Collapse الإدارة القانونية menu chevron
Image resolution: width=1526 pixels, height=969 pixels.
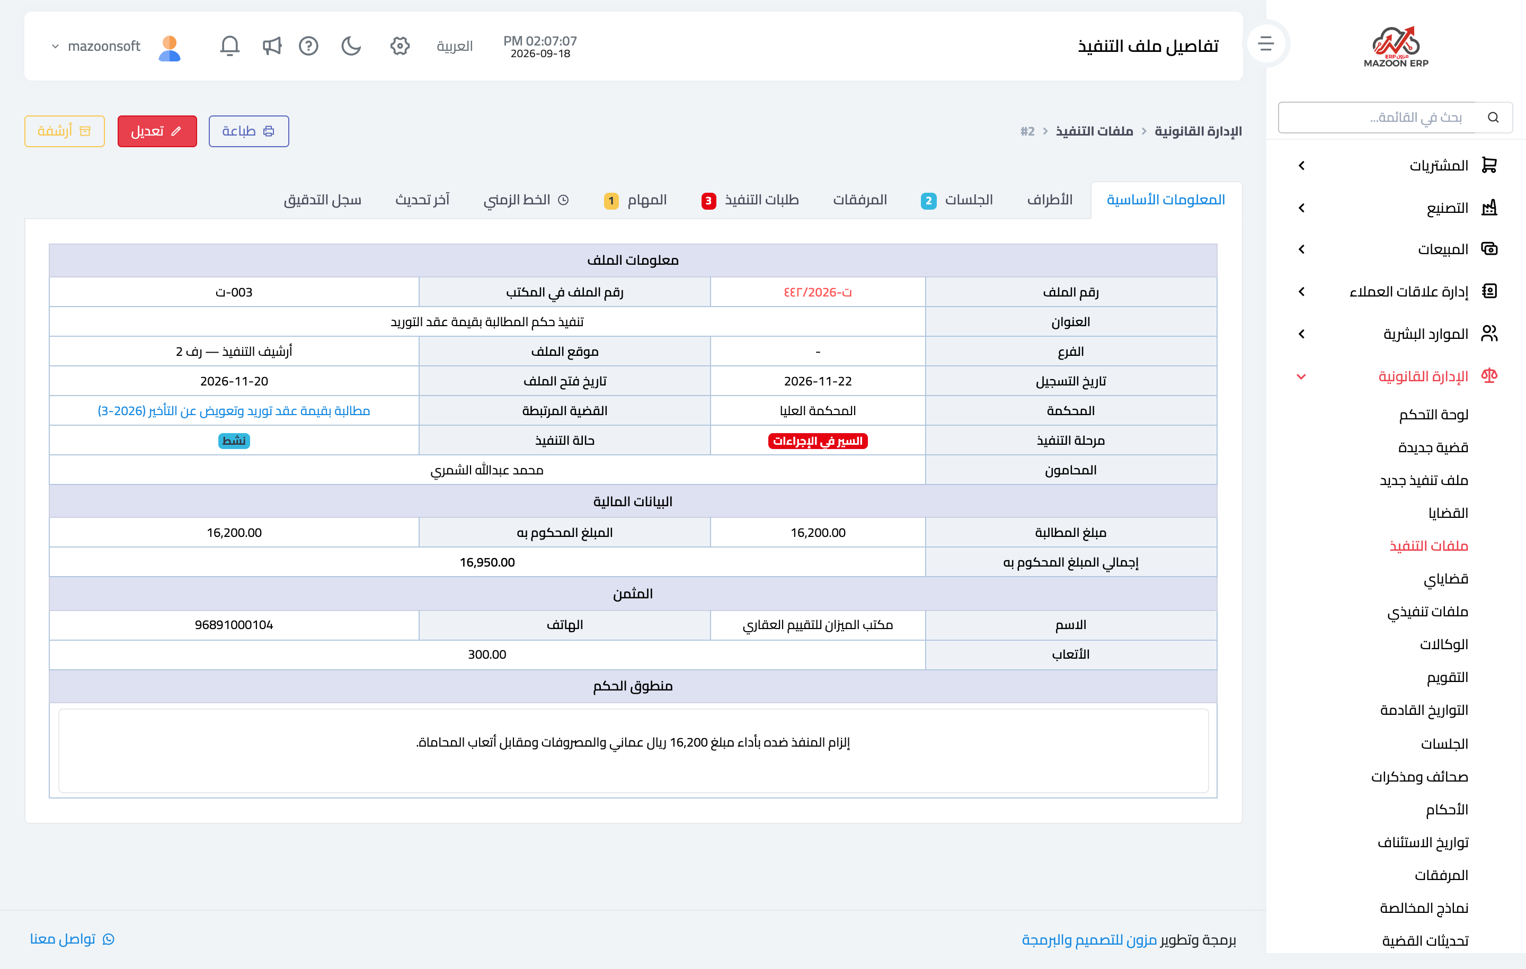[1302, 377]
